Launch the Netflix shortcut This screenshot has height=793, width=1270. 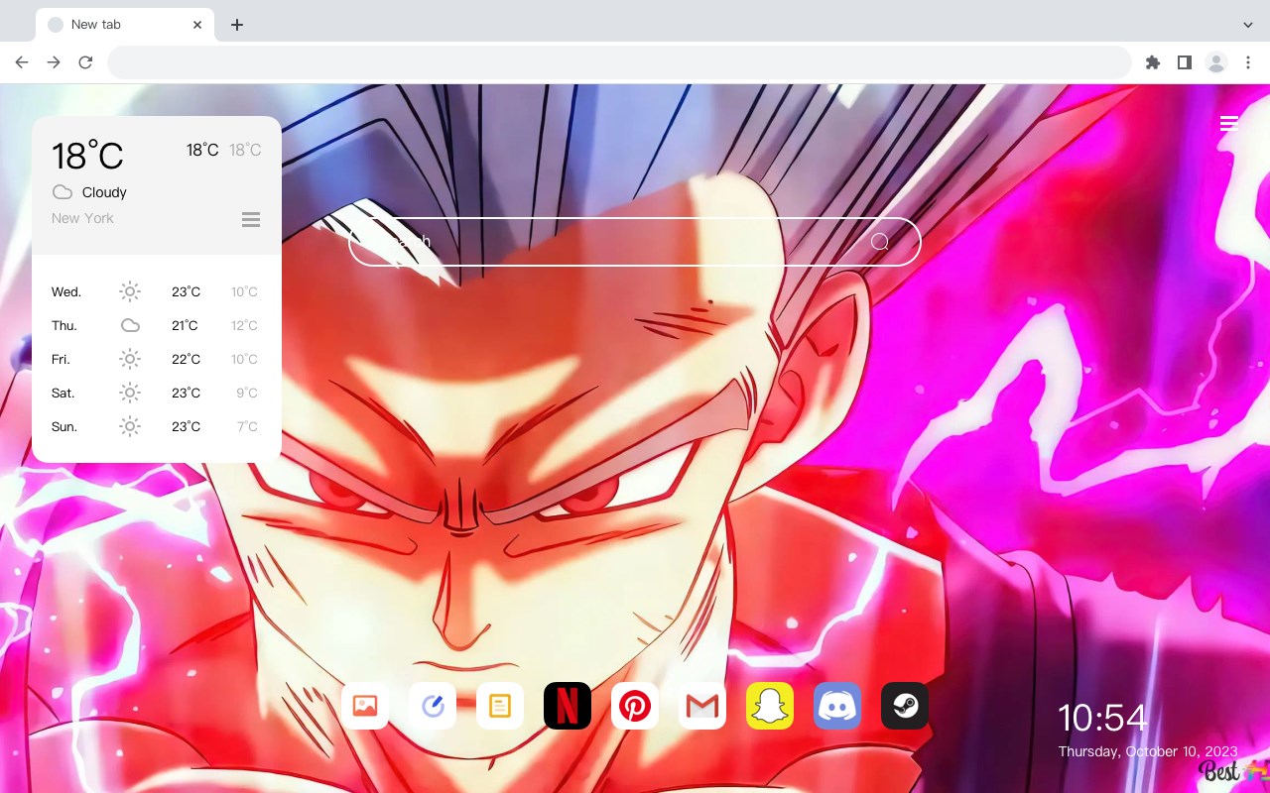tap(568, 706)
